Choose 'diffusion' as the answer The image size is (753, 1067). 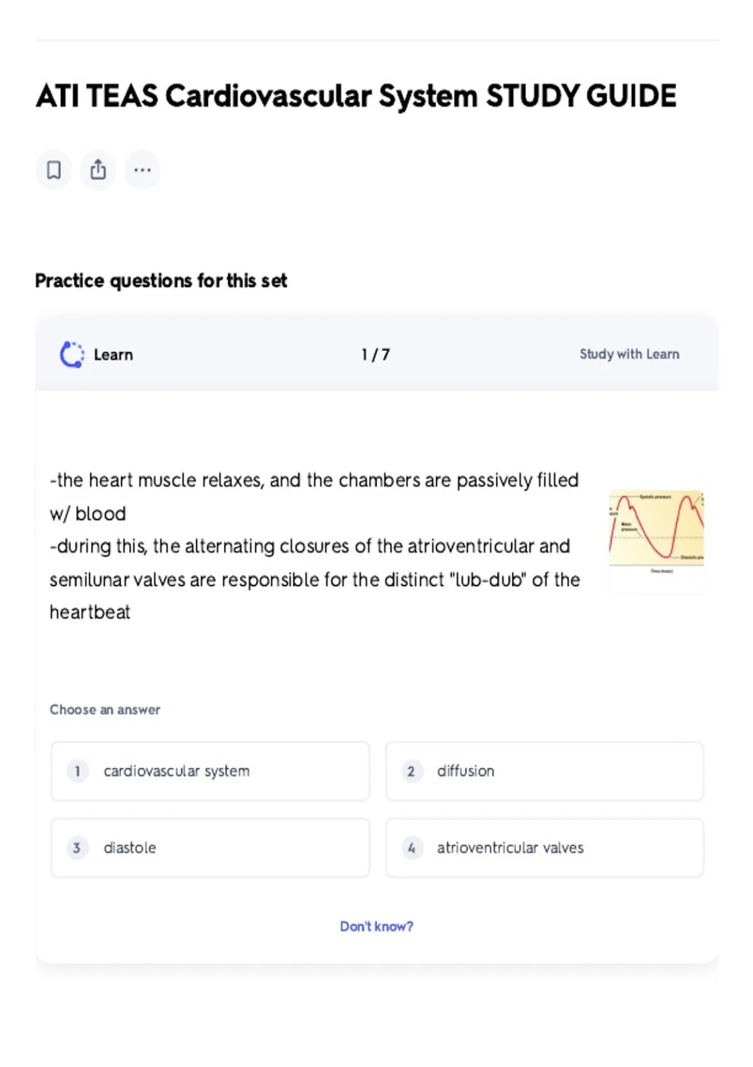tap(545, 771)
